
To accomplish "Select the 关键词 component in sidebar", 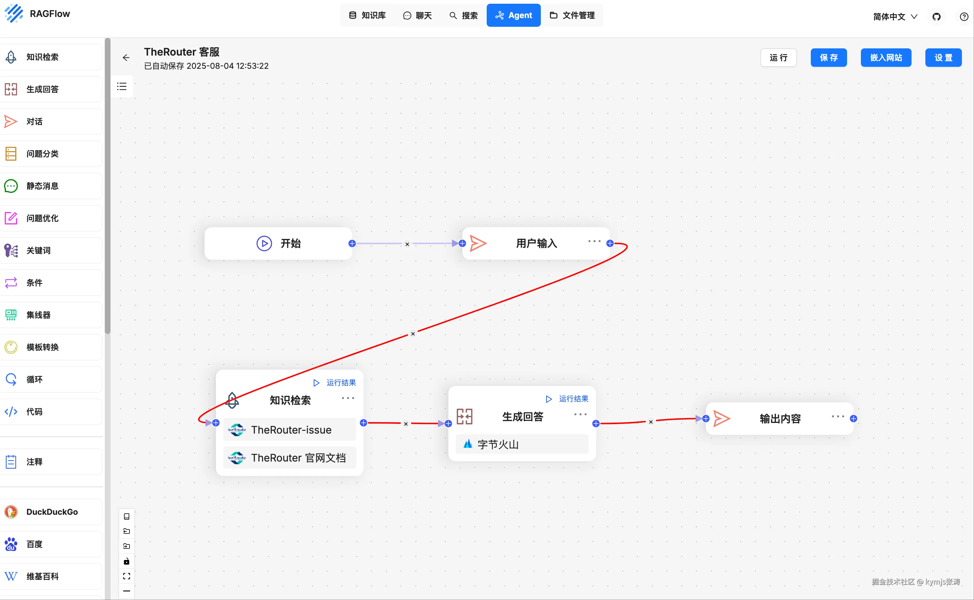I will [x=51, y=250].
